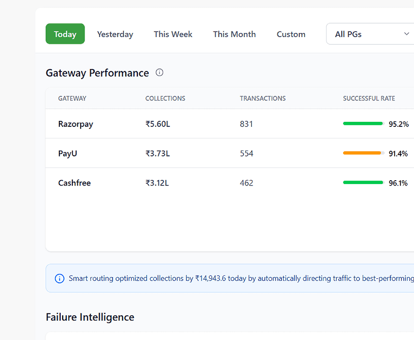The height and width of the screenshot is (340, 414).
Task: Click the smart routing optimization message
Action: coord(241,278)
